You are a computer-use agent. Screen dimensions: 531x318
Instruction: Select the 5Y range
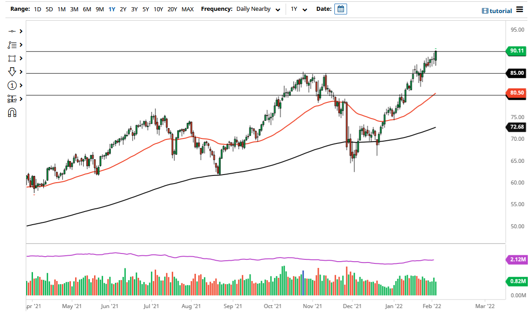pos(146,9)
